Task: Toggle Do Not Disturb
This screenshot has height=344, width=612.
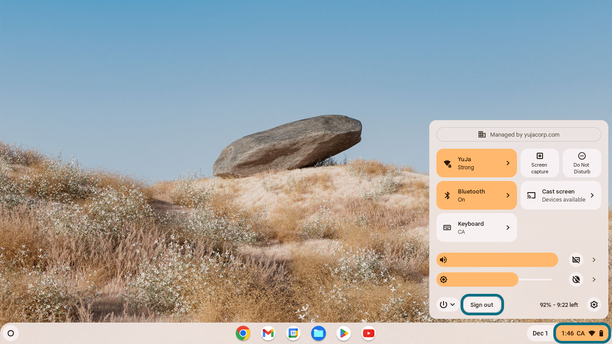Action: [582, 163]
